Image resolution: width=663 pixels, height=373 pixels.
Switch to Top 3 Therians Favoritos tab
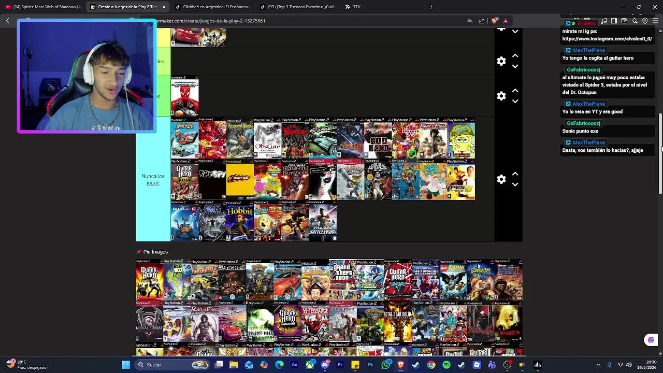tap(297, 7)
